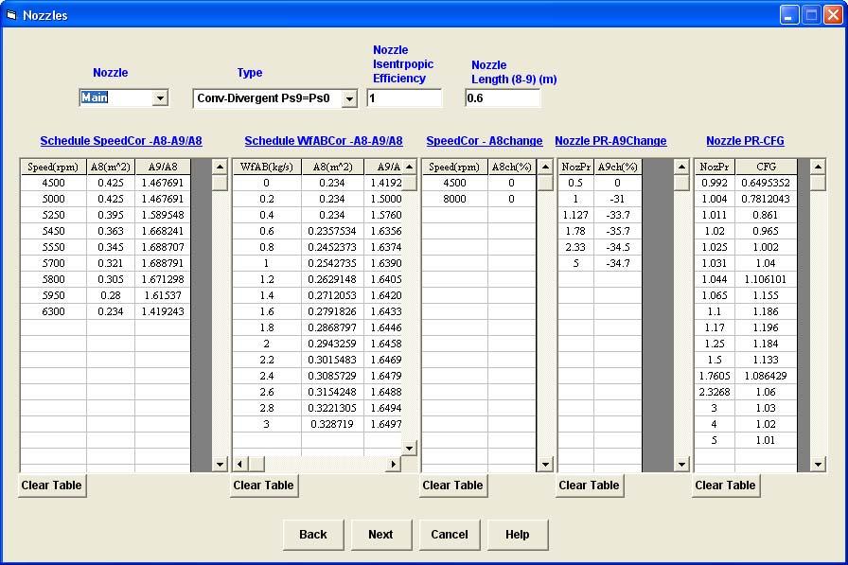Select CFG value 1.086429
The image size is (848, 565).
pyautogui.click(x=766, y=376)
